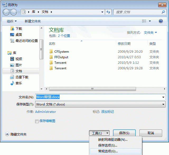This screenshot has height=155, width=169.
Task: Open the change view icon in toolbar
Action: coord(144,21)
